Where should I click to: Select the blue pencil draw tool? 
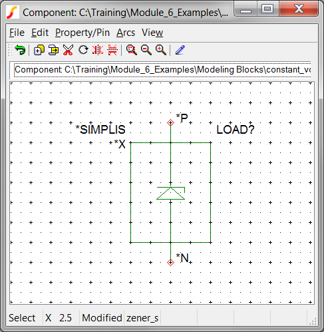point(180,50)
